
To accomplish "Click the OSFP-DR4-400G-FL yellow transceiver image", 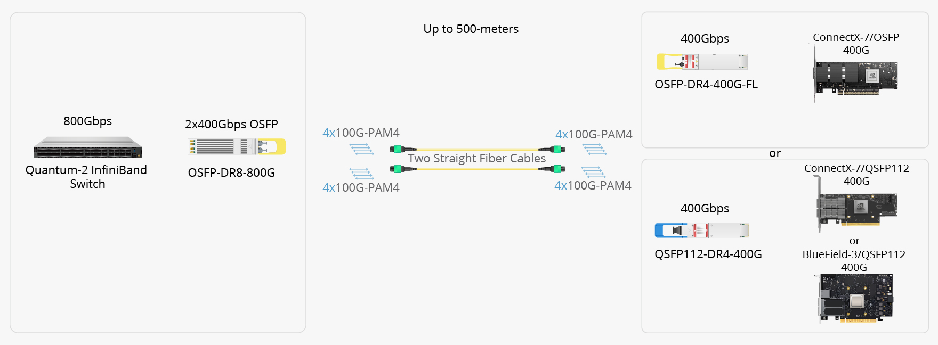I will point(702,62).
